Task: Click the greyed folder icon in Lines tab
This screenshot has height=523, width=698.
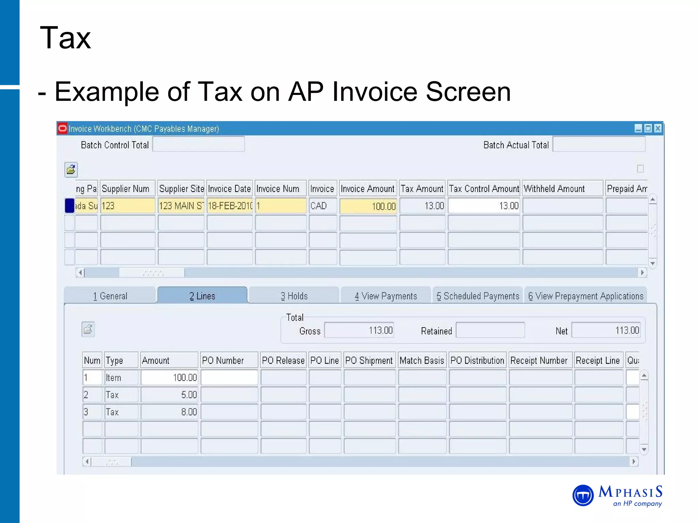Action: pos(88,329)
